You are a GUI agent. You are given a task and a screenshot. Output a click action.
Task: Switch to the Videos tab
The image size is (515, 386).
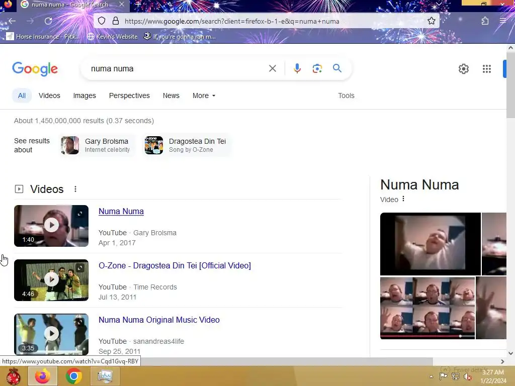point(49,95)
